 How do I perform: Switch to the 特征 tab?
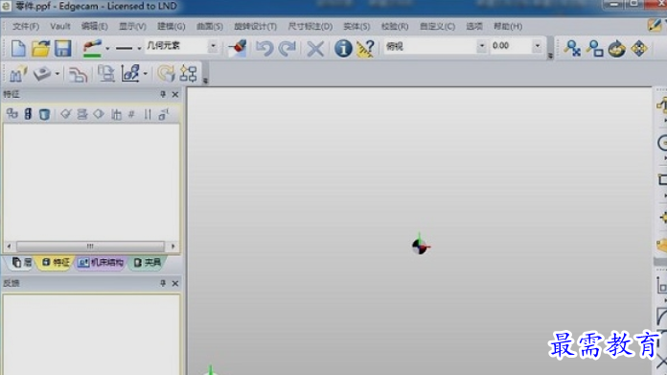[56, 263]
